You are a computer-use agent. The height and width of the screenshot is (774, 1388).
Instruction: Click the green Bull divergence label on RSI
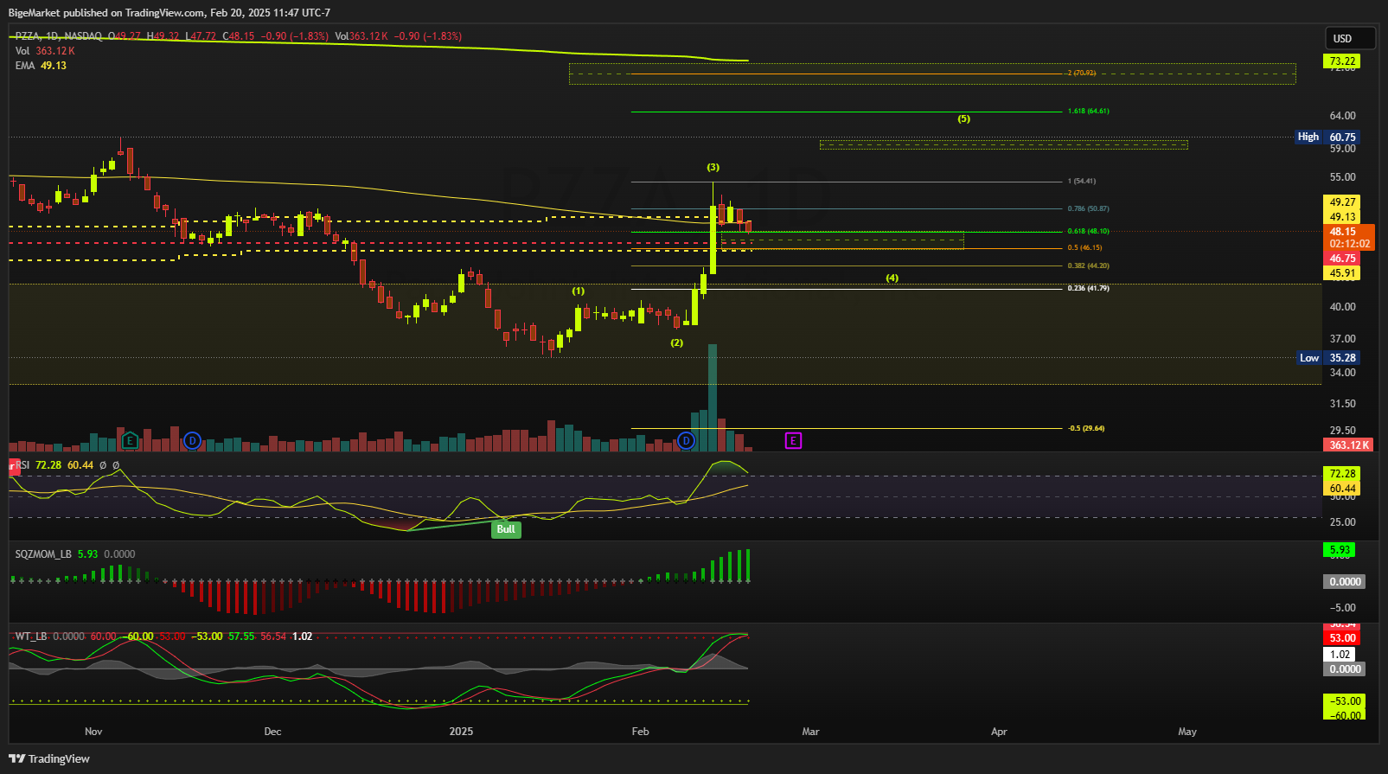coord(506,529)
